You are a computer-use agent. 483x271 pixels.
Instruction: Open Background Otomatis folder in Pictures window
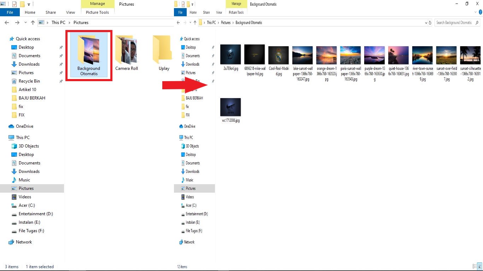click(89, 54)
